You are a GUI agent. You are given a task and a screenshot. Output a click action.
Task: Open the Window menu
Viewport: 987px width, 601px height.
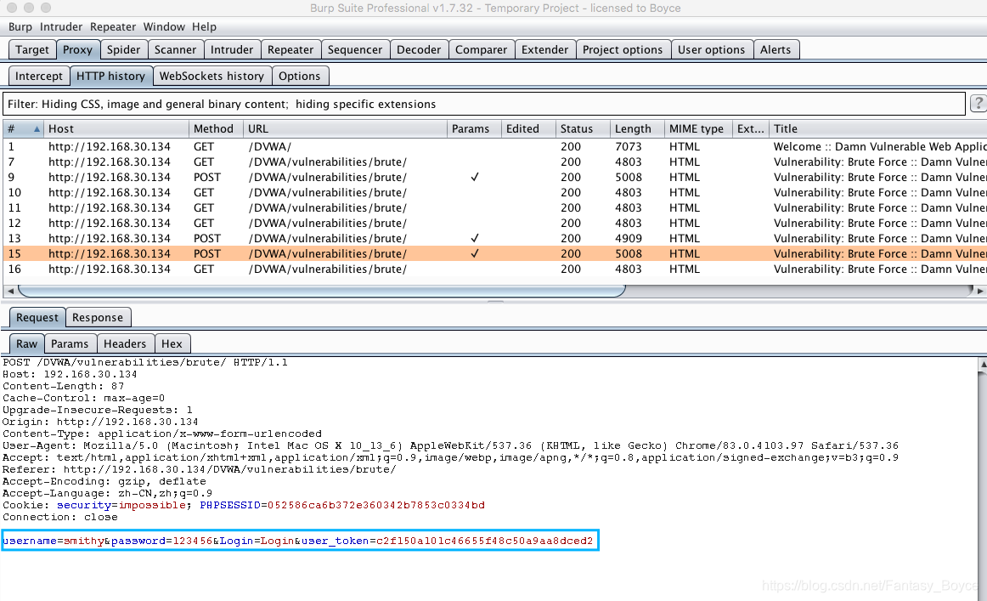164,27
